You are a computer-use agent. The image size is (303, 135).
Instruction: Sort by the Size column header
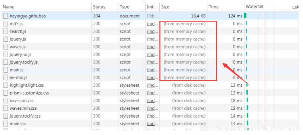click(183, 7)
